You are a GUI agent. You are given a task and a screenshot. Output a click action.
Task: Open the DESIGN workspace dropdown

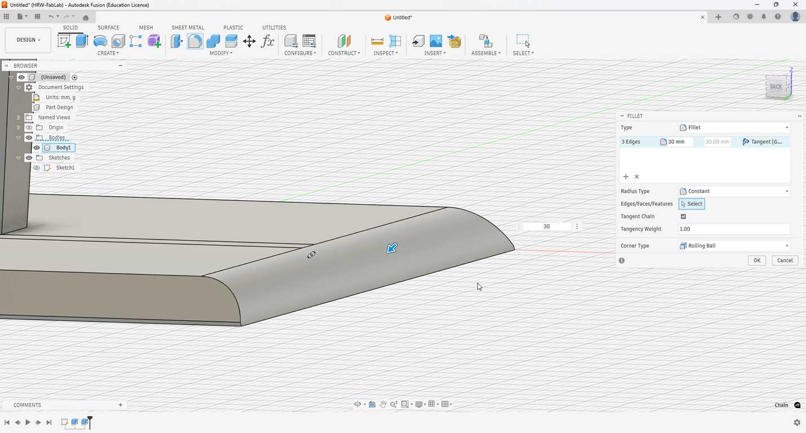tap(28, 40)
